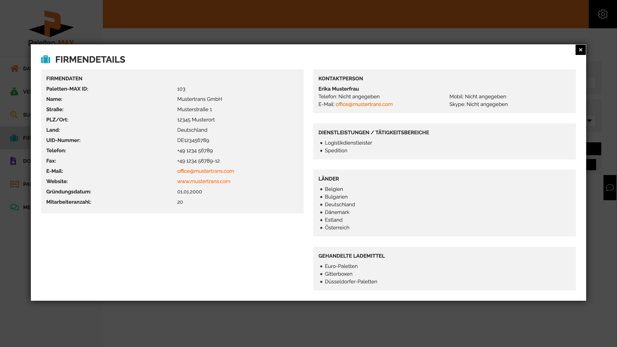Click UID number DE123456789
Viewport: 617px width, 347px height.
[193, 140]
